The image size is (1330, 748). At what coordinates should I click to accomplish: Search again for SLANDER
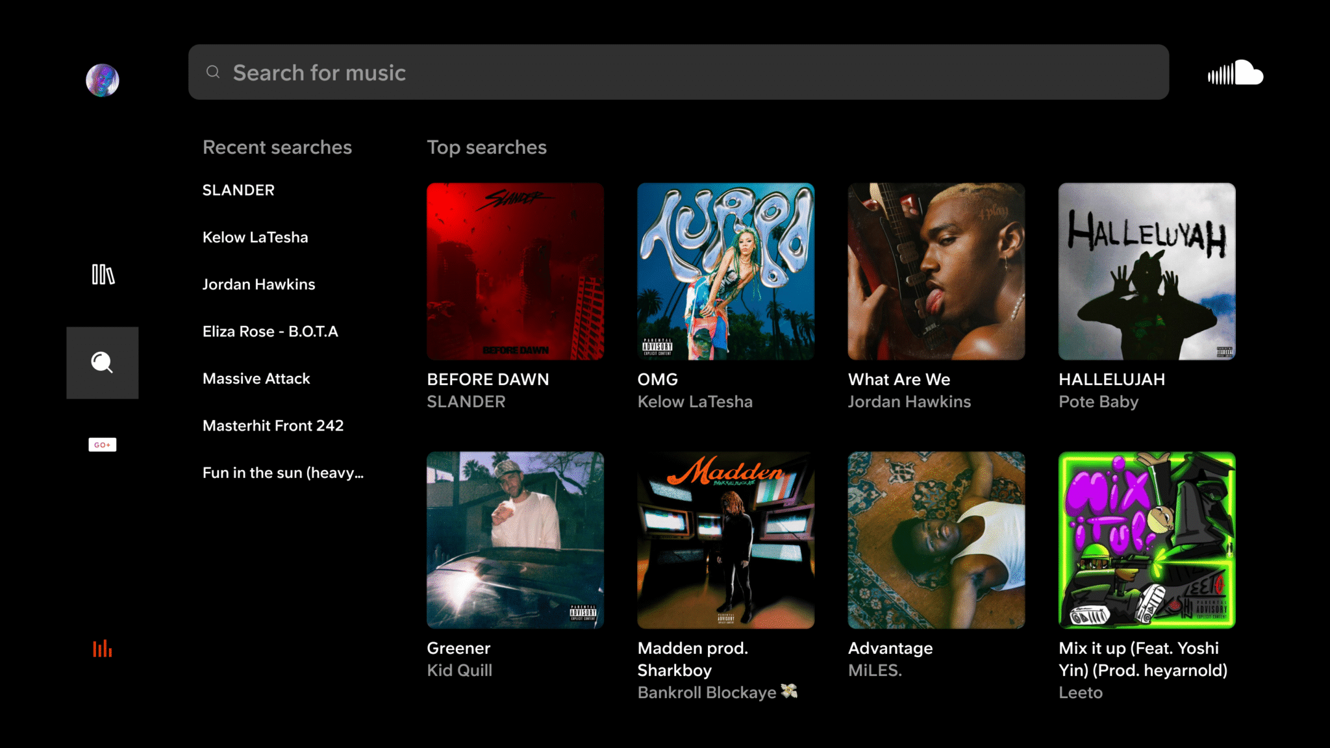coord(238,190)
